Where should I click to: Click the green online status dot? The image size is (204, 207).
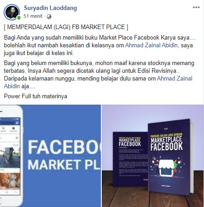pyautogui.click(x=19, y=18)
